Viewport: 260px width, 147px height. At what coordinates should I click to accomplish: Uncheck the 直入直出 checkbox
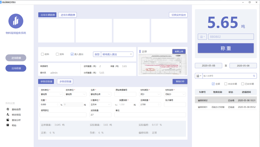(x=72, y=54)
